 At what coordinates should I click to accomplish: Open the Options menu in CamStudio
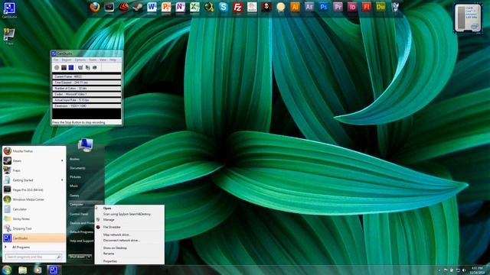[x=80, y=60]
